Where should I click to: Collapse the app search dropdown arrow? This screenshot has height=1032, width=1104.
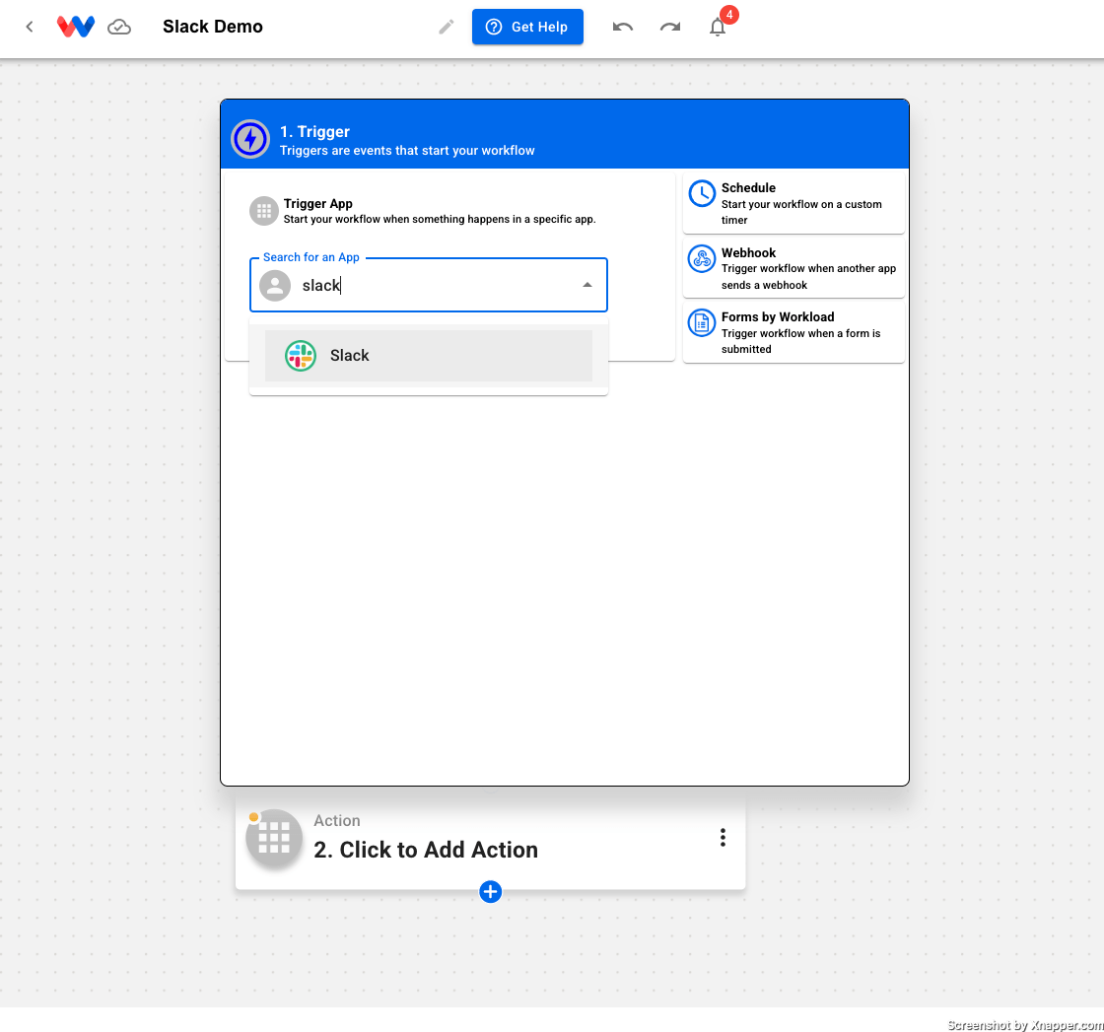(x=587, y=285)
